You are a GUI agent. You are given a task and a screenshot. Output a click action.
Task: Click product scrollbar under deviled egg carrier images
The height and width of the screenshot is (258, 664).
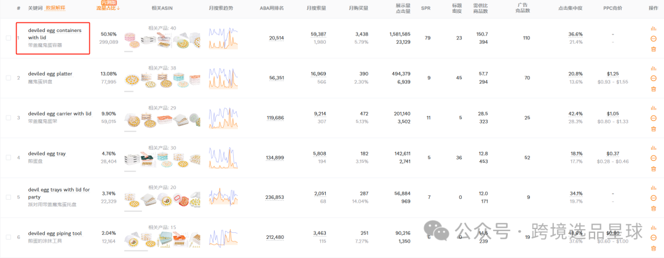[x=130, y=131]
